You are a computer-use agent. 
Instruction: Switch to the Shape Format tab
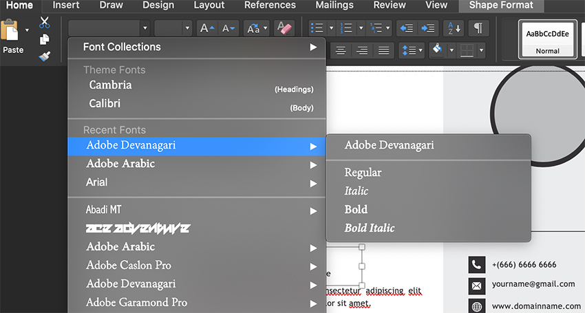pyautogui.click(x=501, y=6)
